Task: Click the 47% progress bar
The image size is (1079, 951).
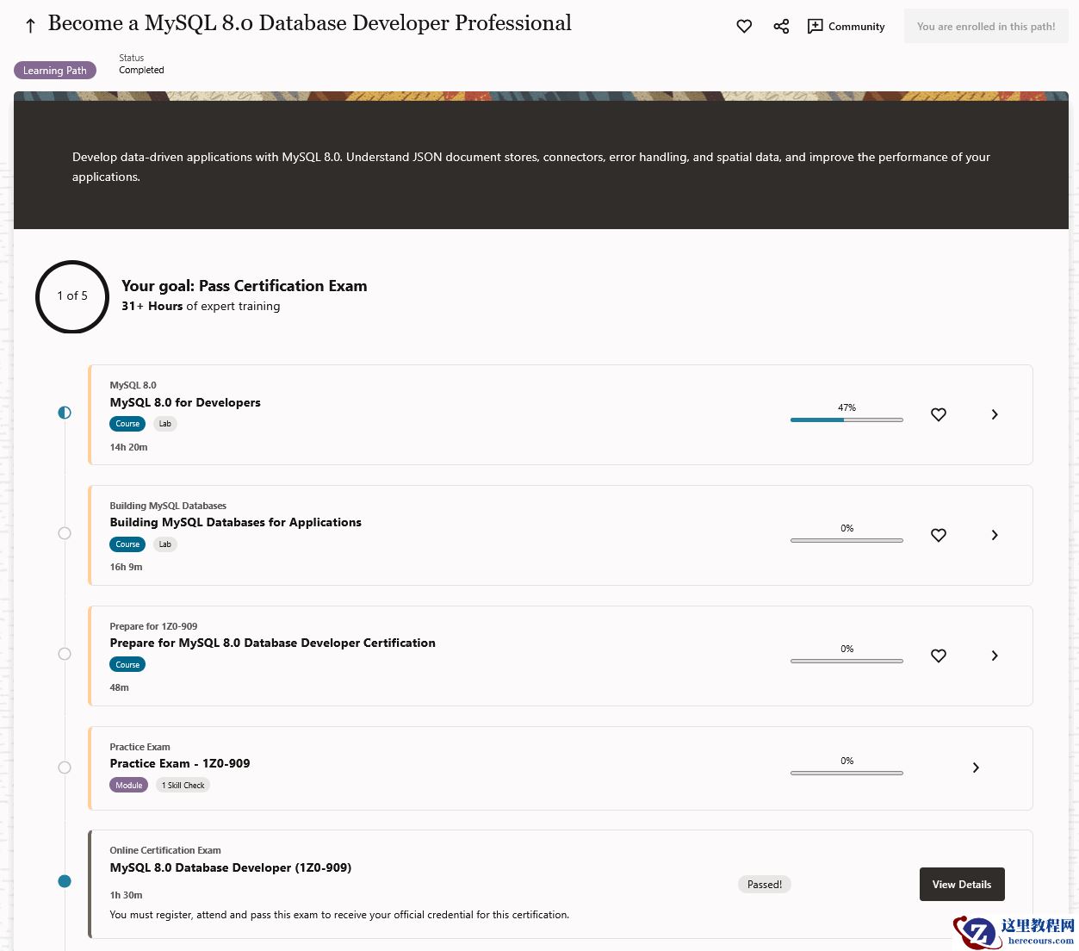Action: [846, 420]
